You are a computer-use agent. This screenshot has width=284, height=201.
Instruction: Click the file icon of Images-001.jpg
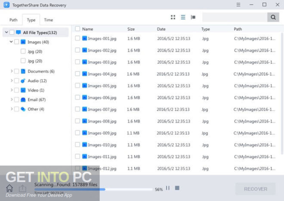point(85,38)
